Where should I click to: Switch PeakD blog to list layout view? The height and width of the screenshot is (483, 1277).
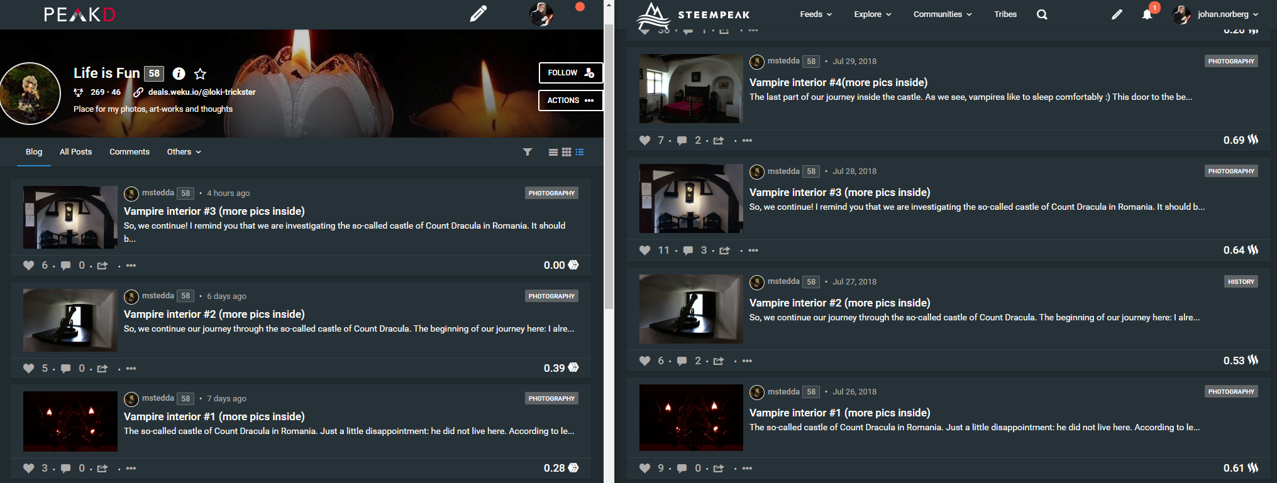click(553, 152)
